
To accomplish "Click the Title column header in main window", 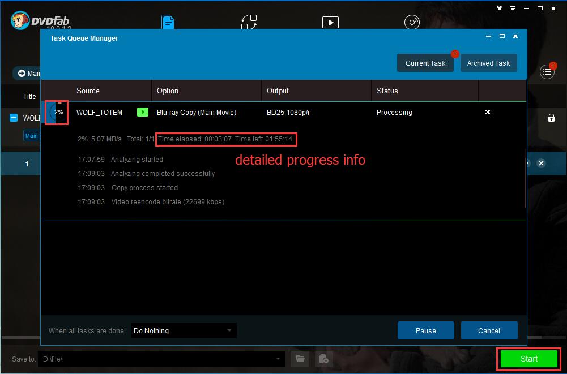I will 29,97.
